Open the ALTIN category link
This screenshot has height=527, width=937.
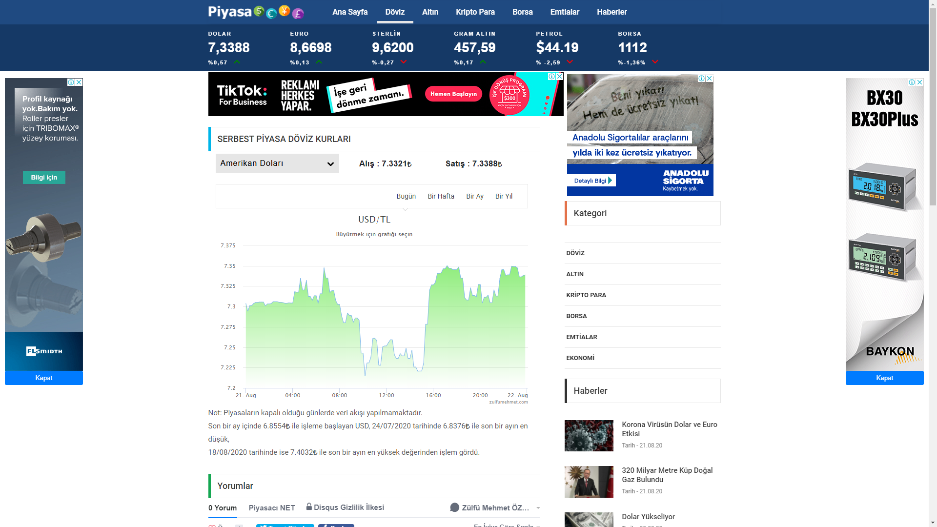[x=575, y=274]
